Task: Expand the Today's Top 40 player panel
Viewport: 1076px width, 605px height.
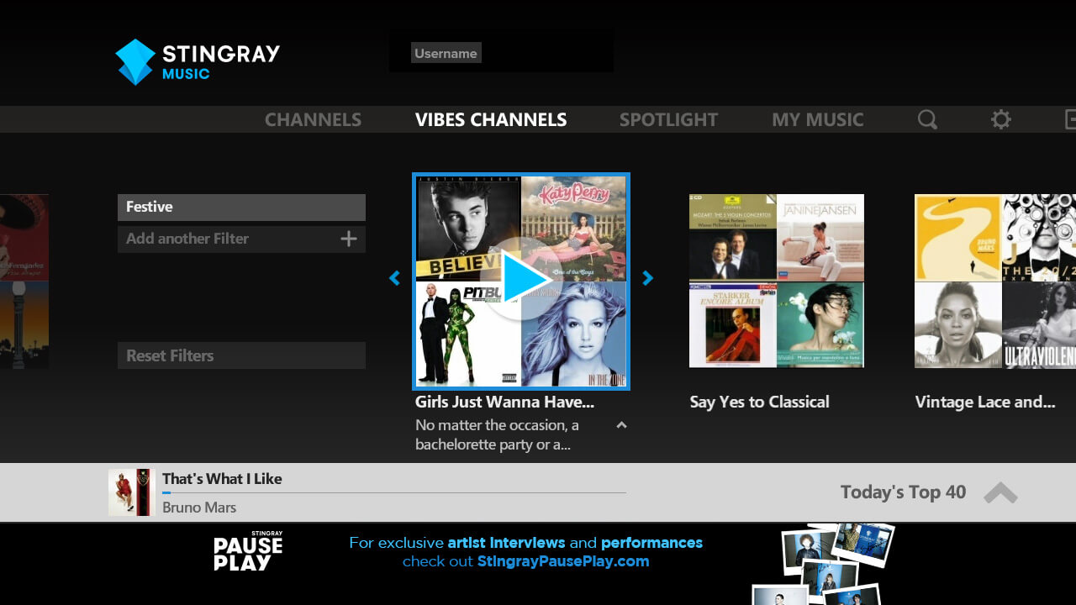Action: 1000,492
